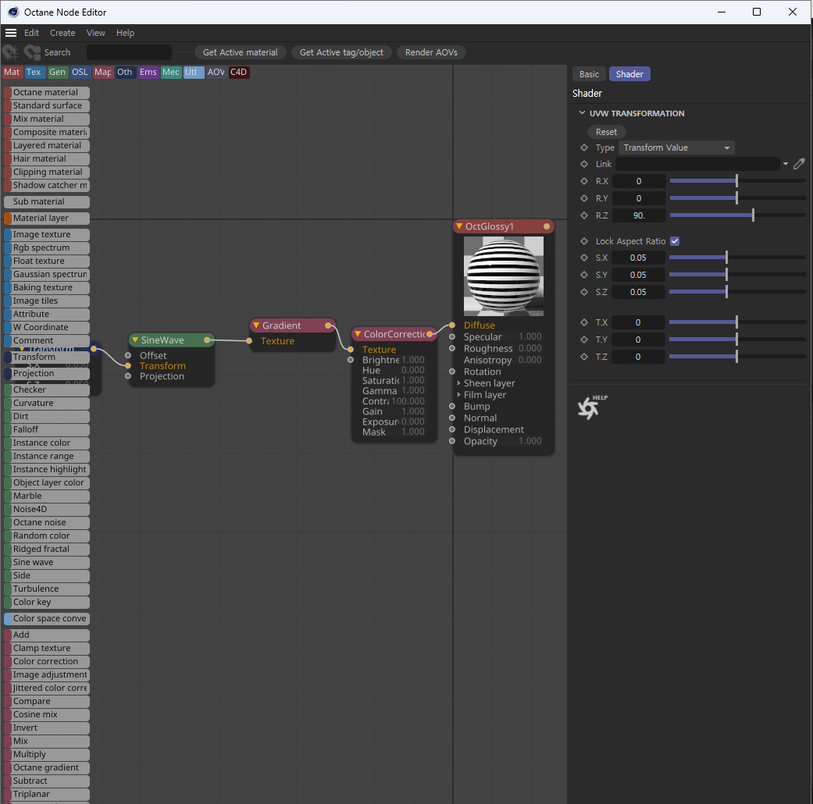Viewport: 813px width, 804px height.
Task: Click the Gradient node output port
Action: (x=328, y=326)
